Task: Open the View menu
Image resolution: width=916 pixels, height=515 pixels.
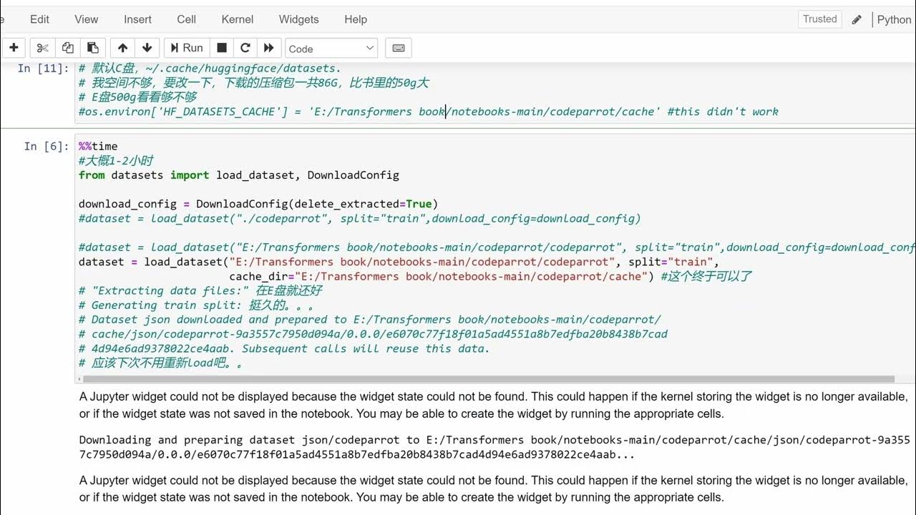Action: pos(87,19)
